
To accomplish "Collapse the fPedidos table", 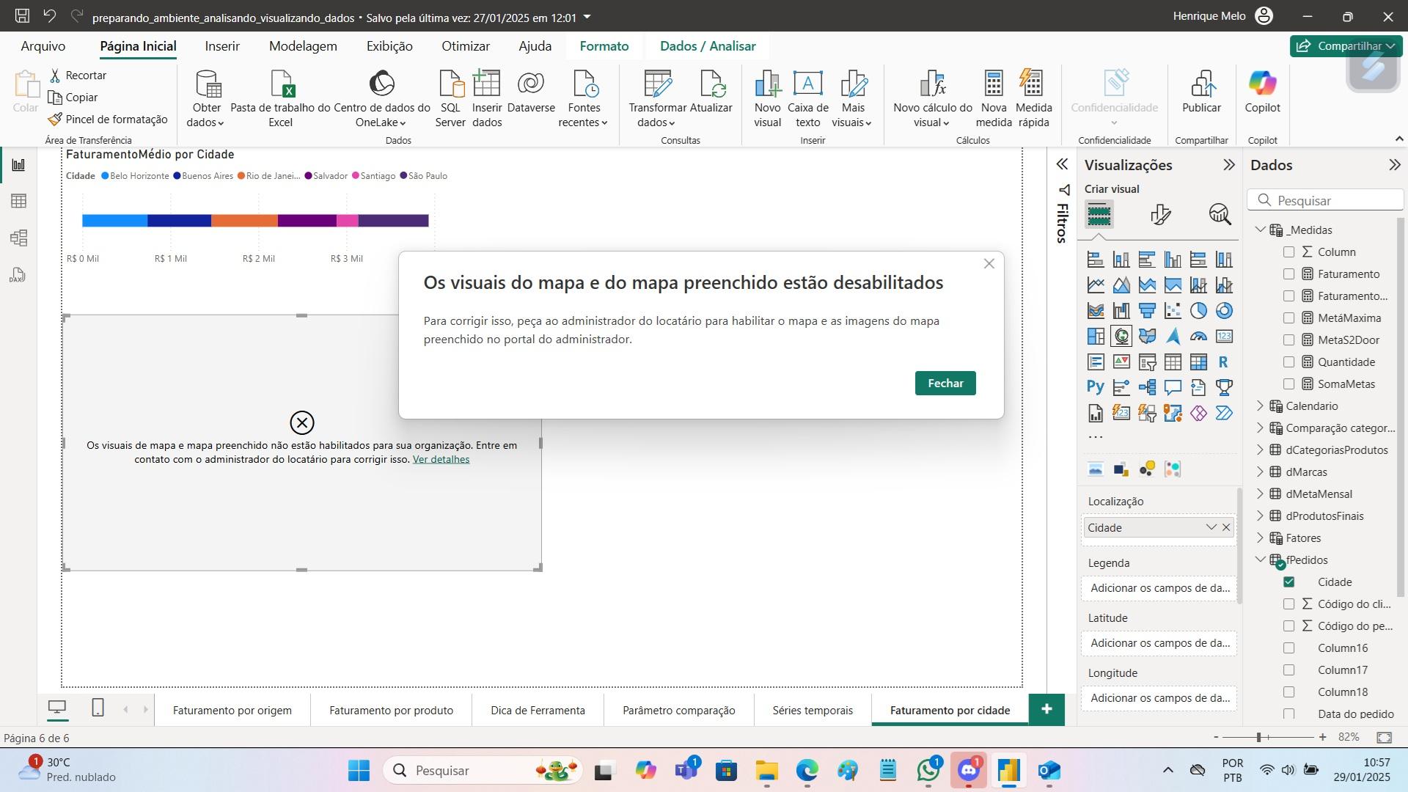I will pyautogui.click(x=1261, y=560).
